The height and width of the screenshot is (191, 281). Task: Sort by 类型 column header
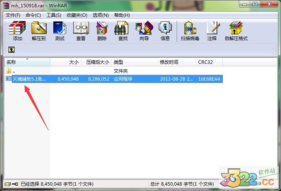click(134, 62)
